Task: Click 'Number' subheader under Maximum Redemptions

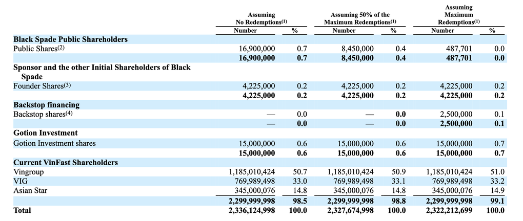Action: point(442,31)
